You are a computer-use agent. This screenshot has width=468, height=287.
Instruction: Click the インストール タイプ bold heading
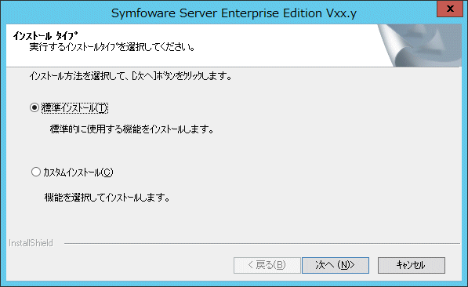point(45,36)
